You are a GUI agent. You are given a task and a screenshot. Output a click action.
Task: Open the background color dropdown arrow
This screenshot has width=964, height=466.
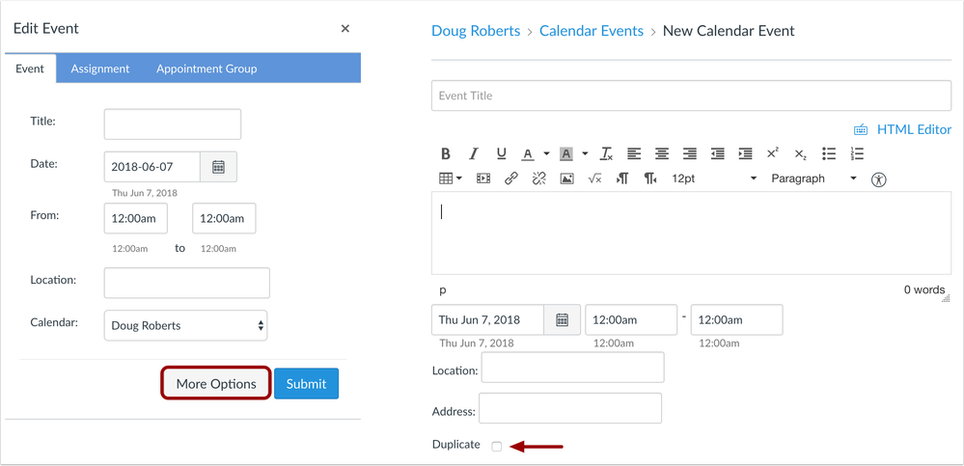585,153
